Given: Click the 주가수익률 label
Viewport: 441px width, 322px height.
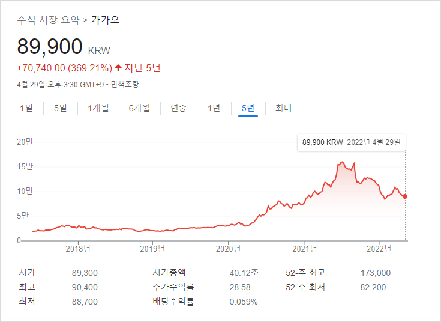Looking at the screenshot, I should 173,287.
